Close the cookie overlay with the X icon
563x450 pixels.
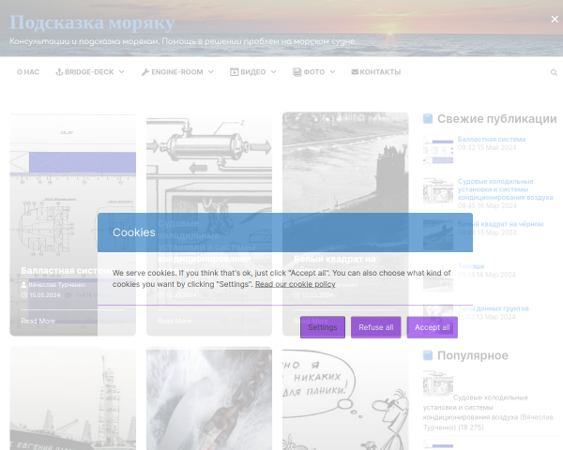point(555,19)
